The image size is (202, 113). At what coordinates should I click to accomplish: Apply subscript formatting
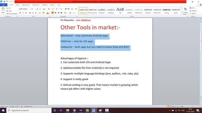point(33,13)
